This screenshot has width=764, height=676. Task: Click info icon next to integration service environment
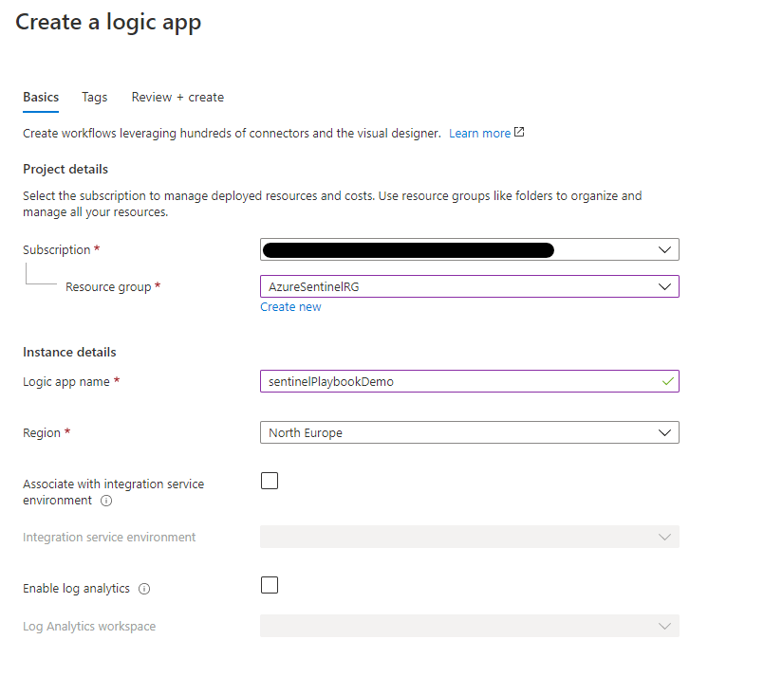[106, 501]
